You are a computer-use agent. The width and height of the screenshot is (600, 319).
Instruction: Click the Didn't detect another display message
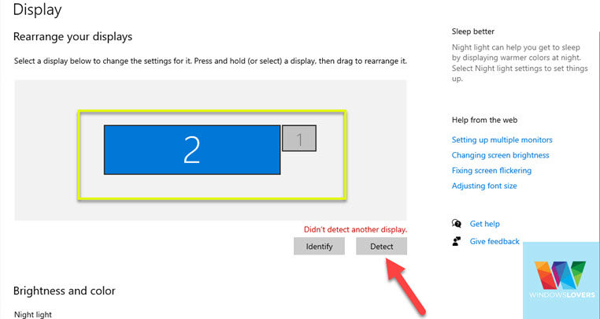point(355,230)
